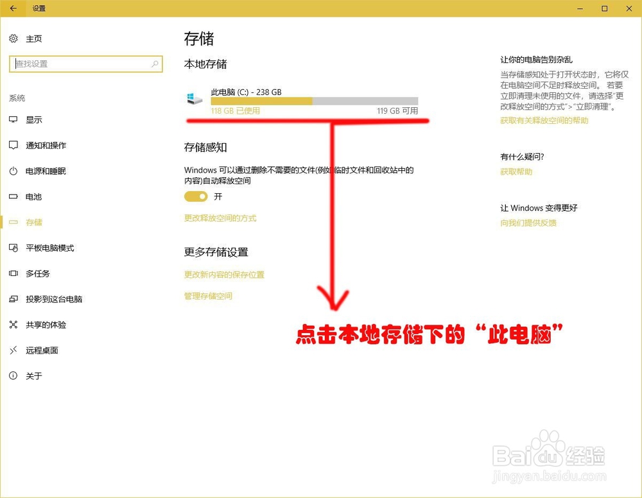This screenshot has width=642, height=498.
Task: Click 向我们提供反馈 link
Action: pos(528,223)
